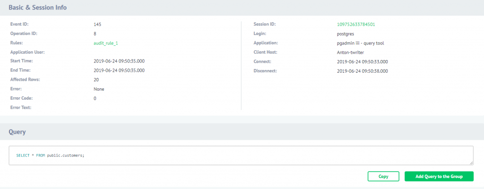Click the End Time timestamp value

tap(119, 70)
